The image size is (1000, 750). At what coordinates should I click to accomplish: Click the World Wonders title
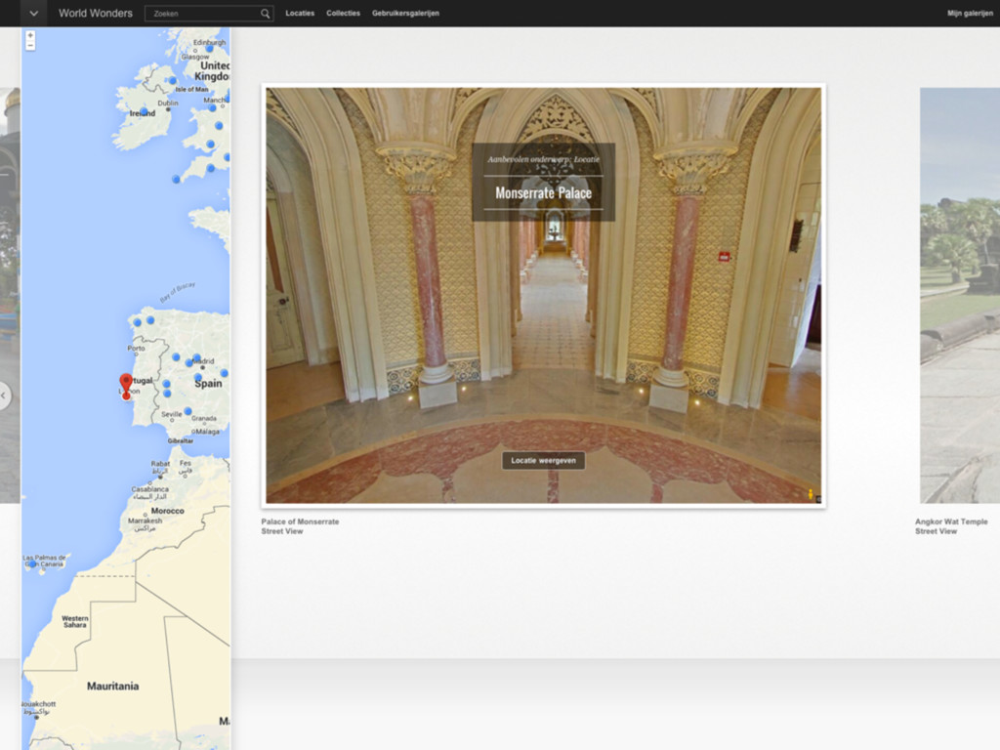point(96,14)
